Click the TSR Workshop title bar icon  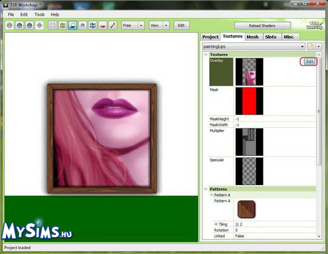(5, 5)
